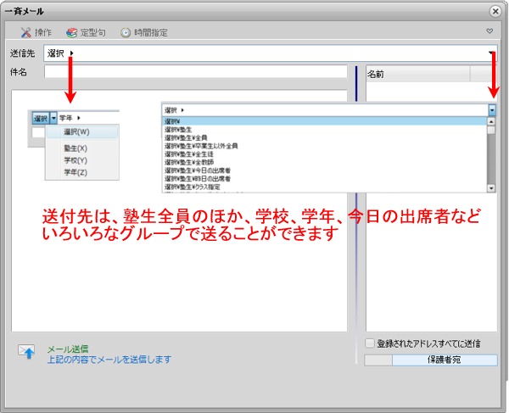
Task: Choose 学年(Z) from the popup menu
Action: (76, 172)
